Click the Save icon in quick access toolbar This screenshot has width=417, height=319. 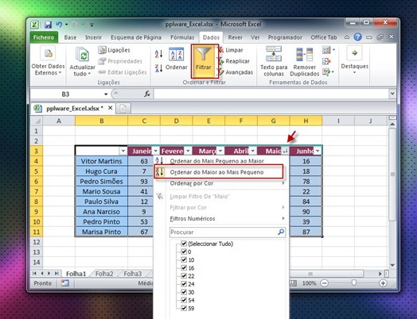tap(48, 25)
